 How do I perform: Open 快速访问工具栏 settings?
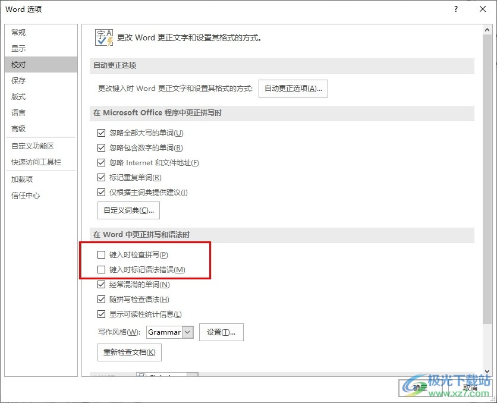tap(41, 162)
